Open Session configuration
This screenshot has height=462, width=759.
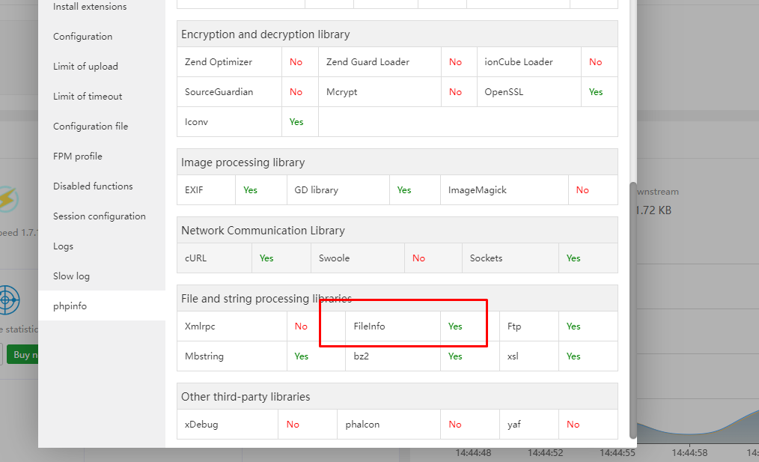point(100,216)
